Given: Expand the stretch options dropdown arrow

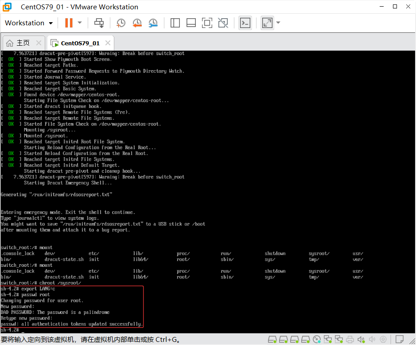Looking at the screenshot, I should (x=278, y=23).
